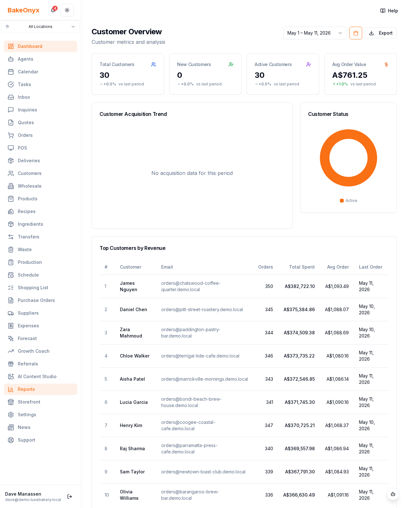Open Inquiries chat bubble icon

11,110
